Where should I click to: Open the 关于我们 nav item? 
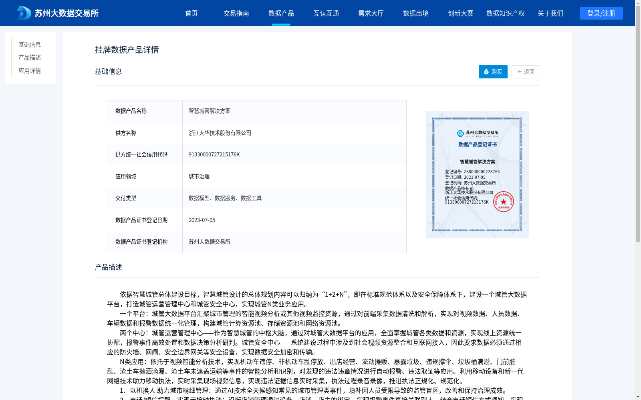point(550,13)
